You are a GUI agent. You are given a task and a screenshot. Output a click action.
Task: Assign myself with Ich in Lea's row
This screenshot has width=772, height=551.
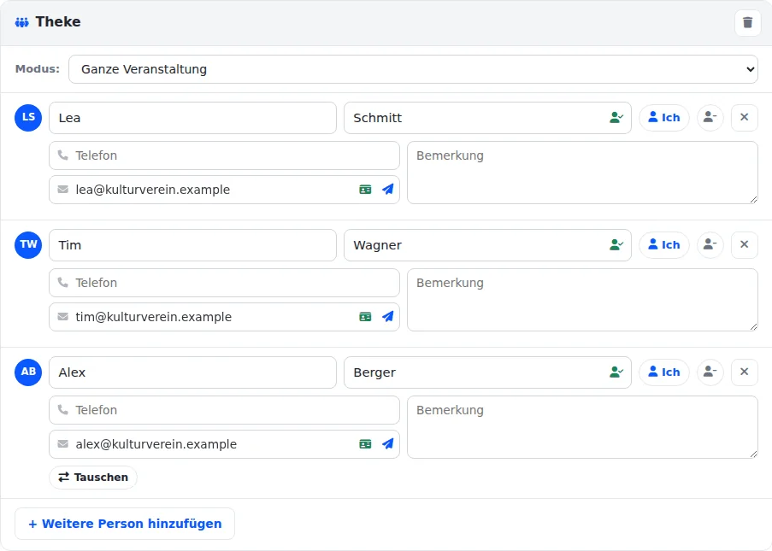tap(663, 118)
